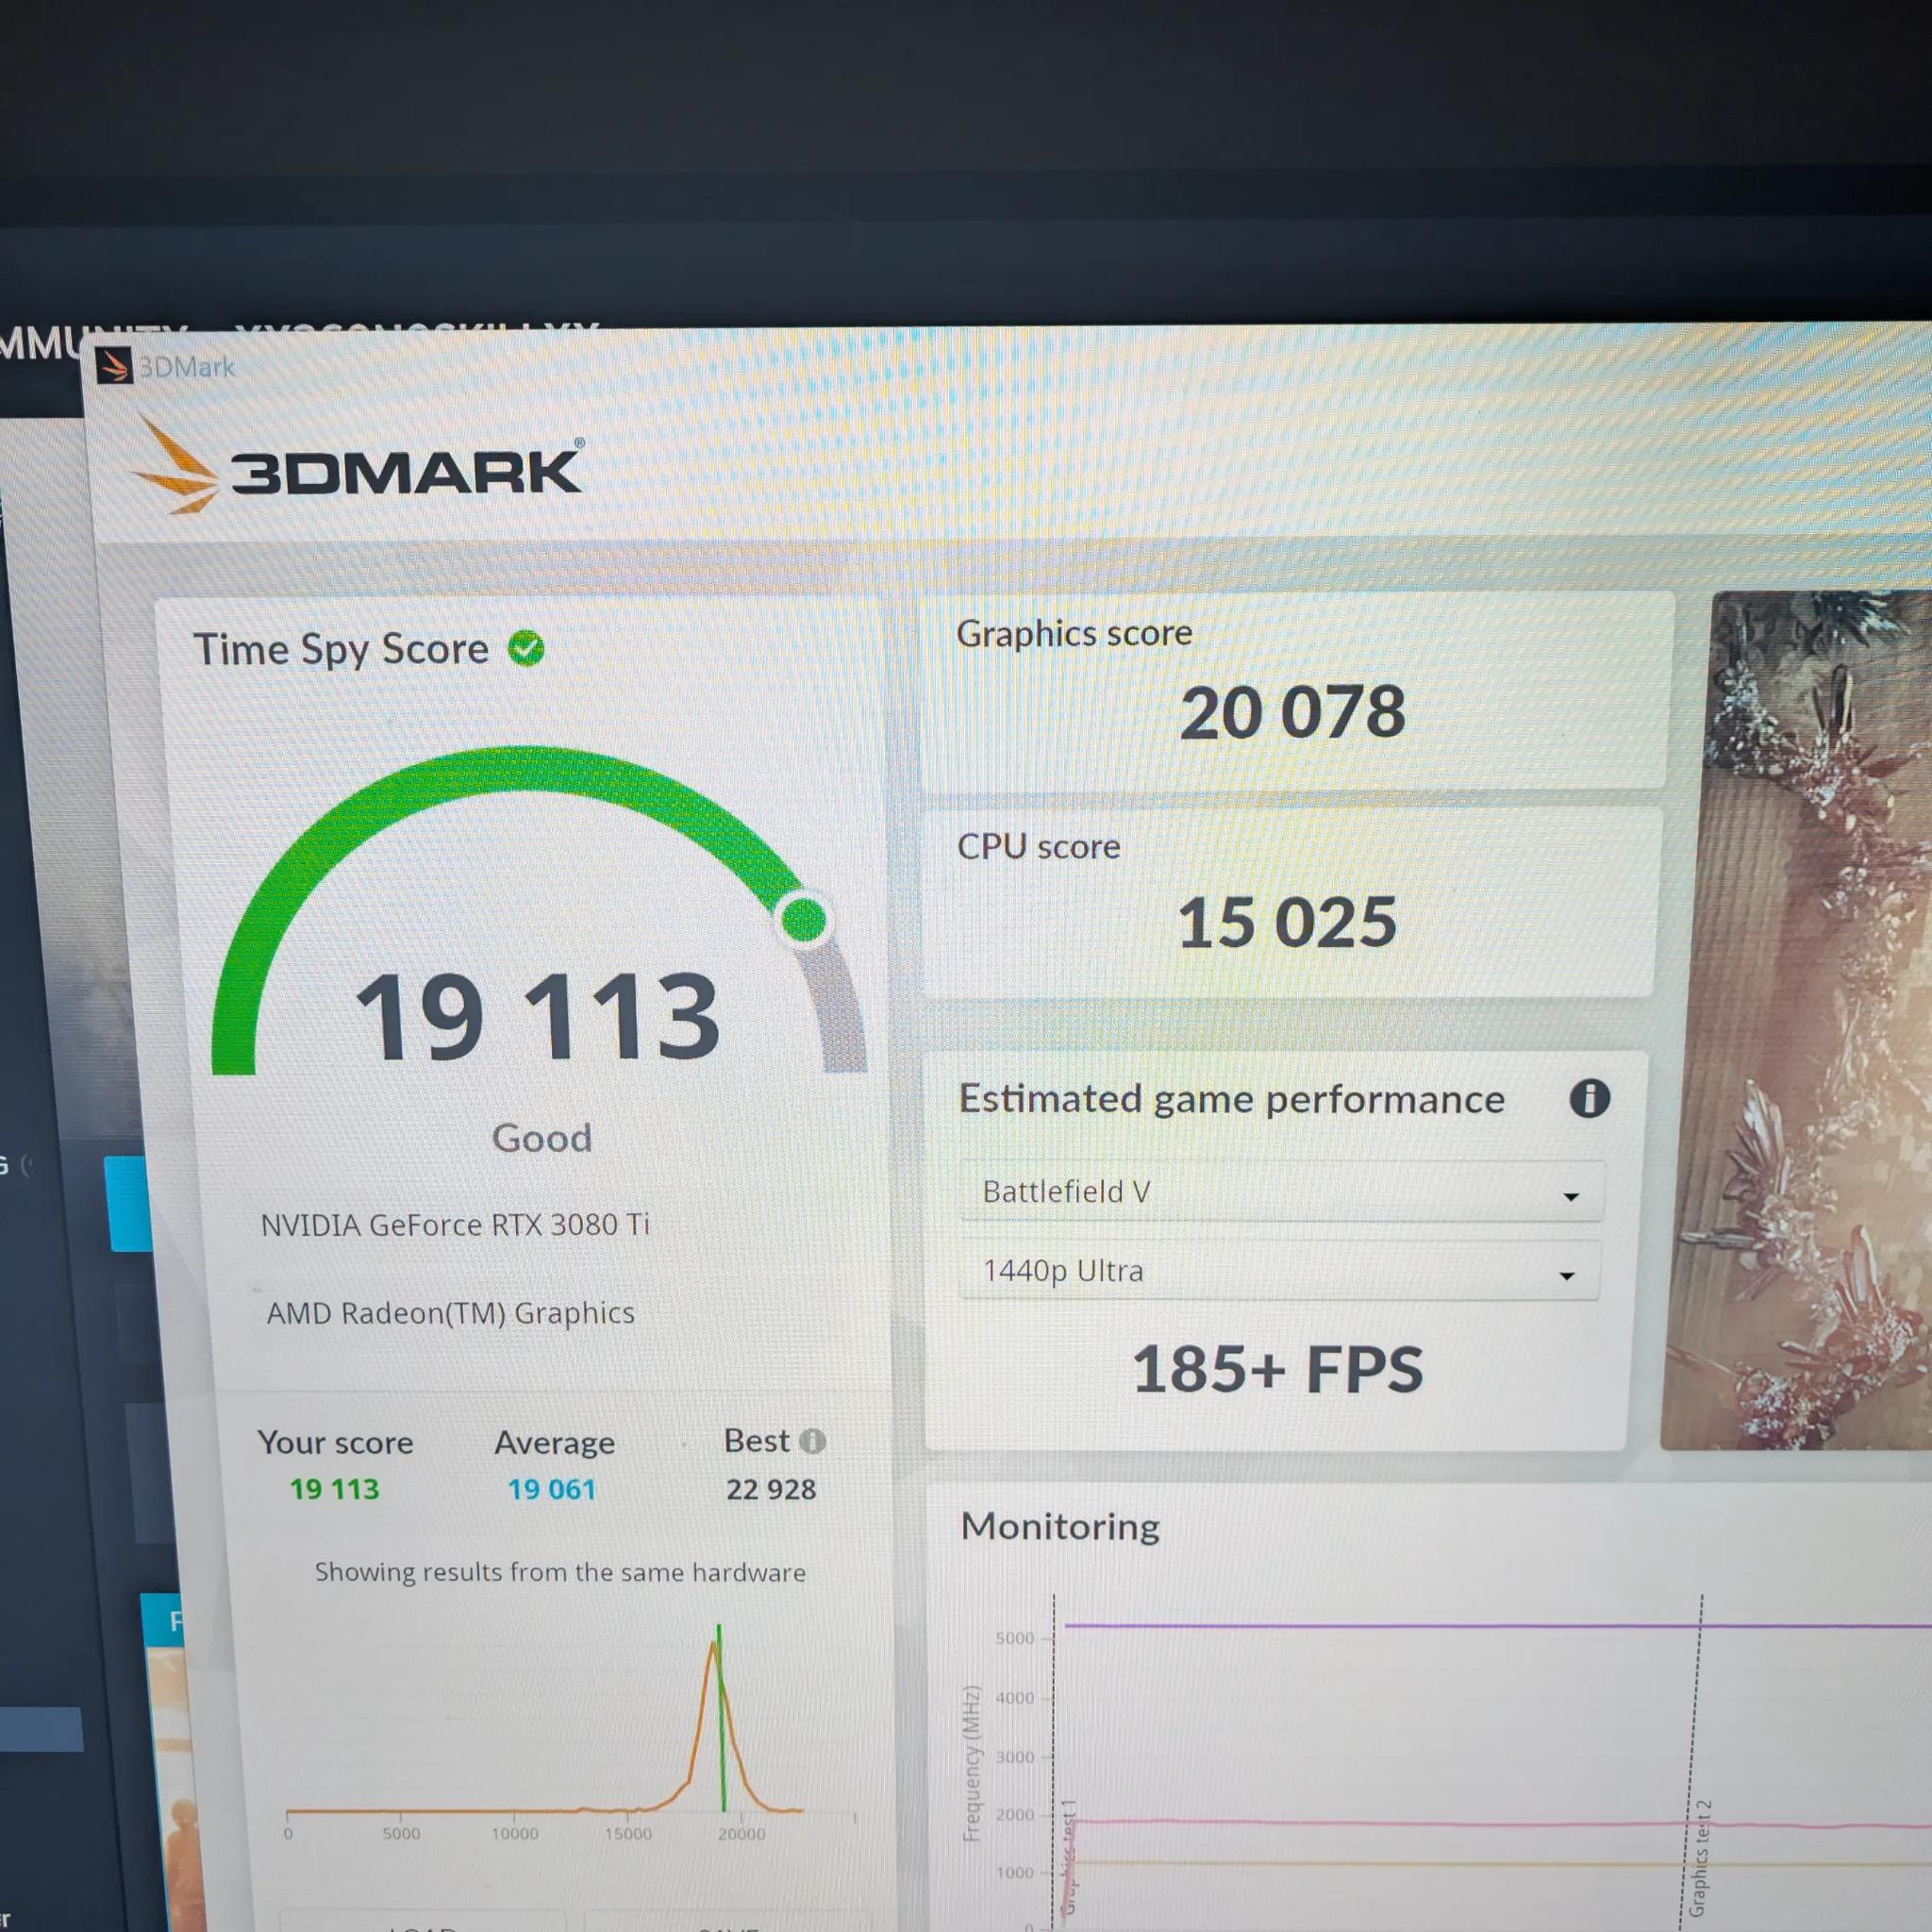Click the green validation checkmark beside Time Spy Score
Image resolution: width=1932 pixels, height=1932 pixels.
coord(526,648)
